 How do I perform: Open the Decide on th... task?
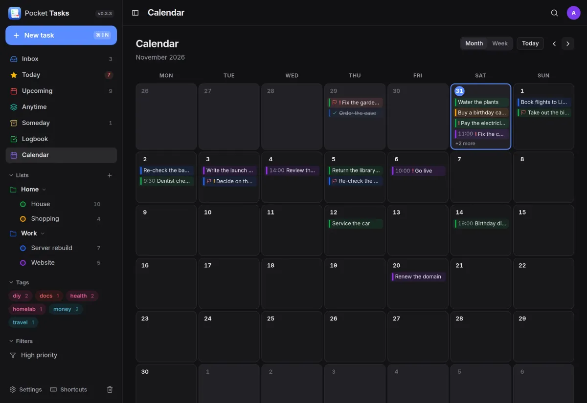coord(229,181)
